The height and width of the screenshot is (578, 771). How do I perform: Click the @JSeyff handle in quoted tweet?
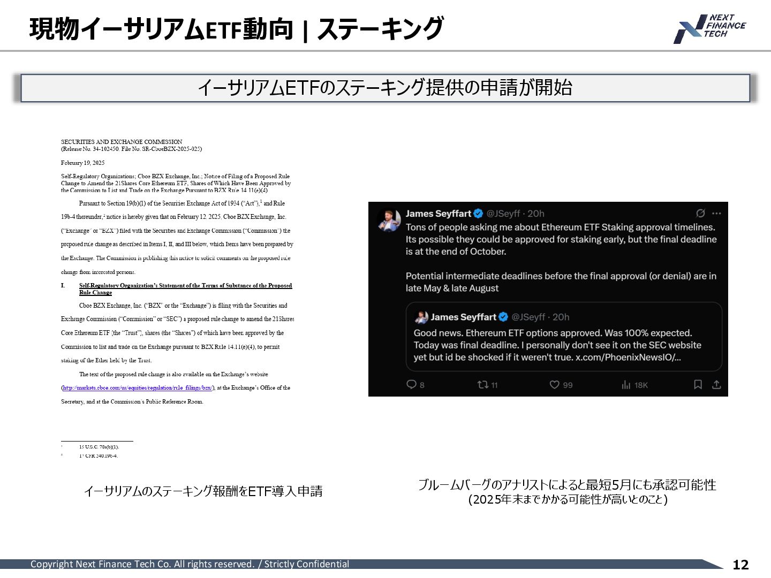[x=528, y=317]
